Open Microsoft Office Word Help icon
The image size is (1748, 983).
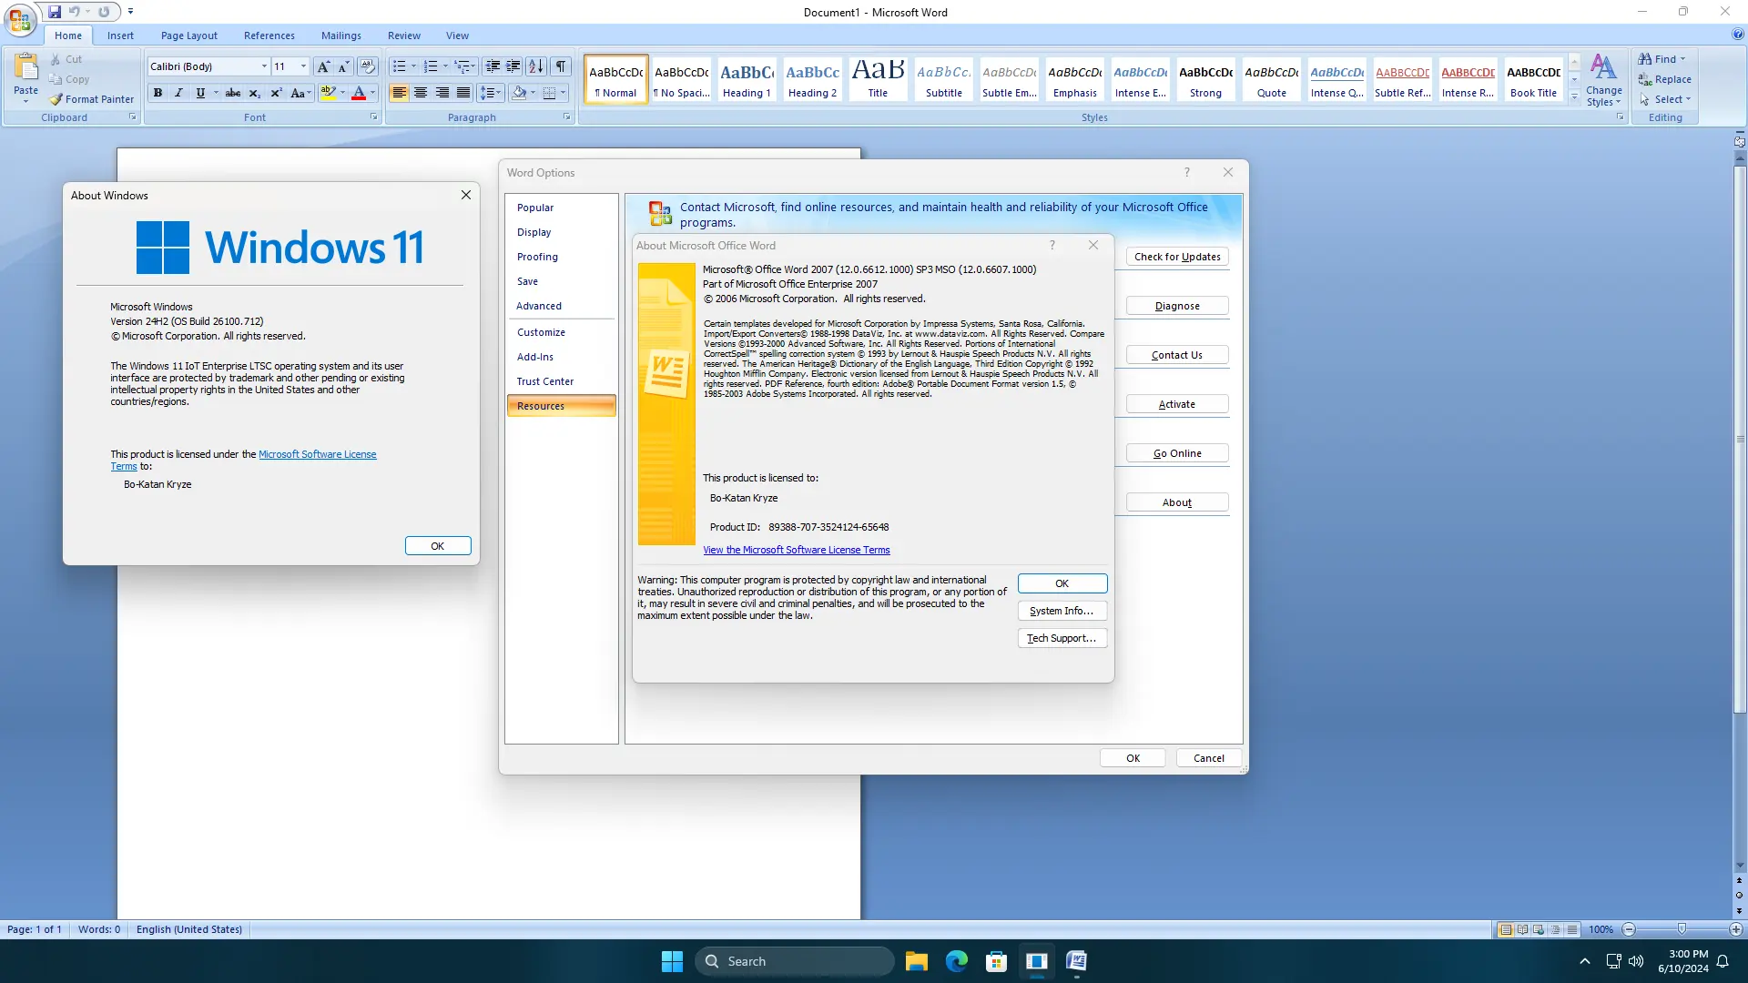tap(1738, 35)
